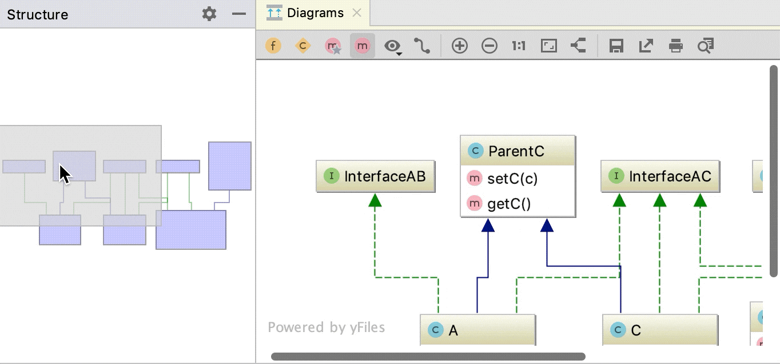Fit diagram content to the window
The width and height of the screenshot is (780, 364).
click(x=548, y=46)
